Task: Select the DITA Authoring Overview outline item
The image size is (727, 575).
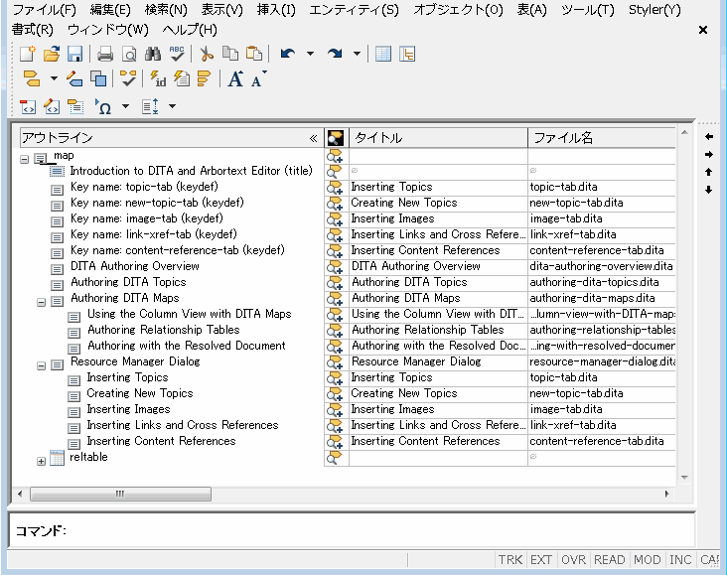Action: click(x=135, y=266)
